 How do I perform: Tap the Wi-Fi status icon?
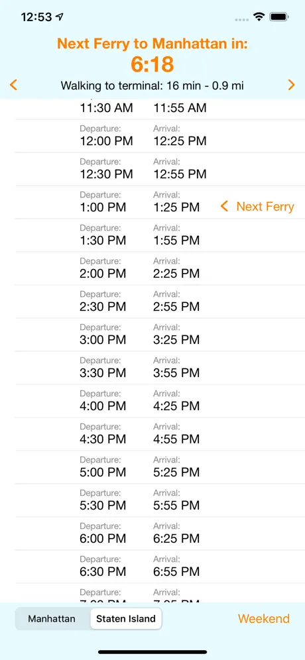[258, 17]
